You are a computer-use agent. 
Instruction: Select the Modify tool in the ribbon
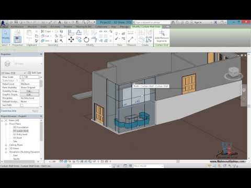click(x=6, y=36)
